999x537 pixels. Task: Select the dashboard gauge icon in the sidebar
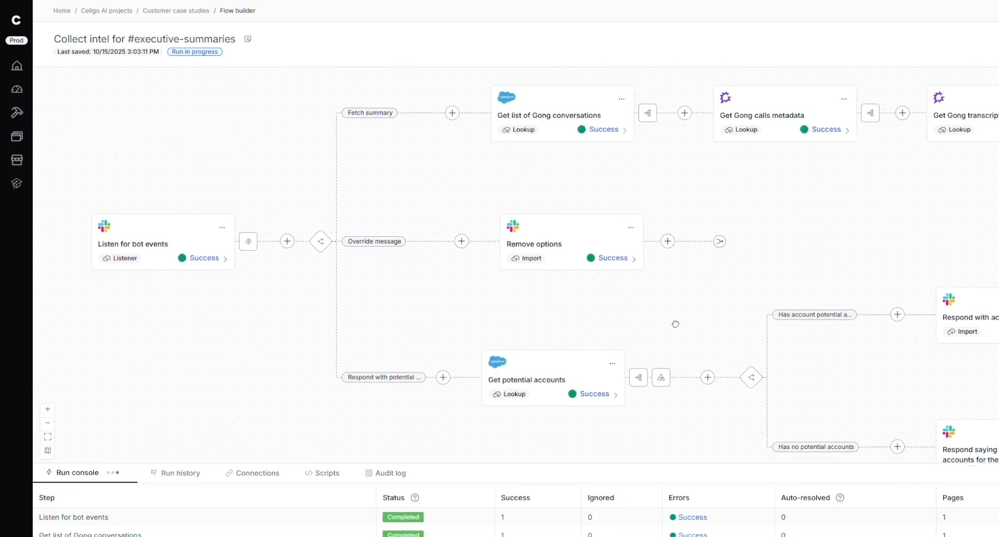pos(16,89)
